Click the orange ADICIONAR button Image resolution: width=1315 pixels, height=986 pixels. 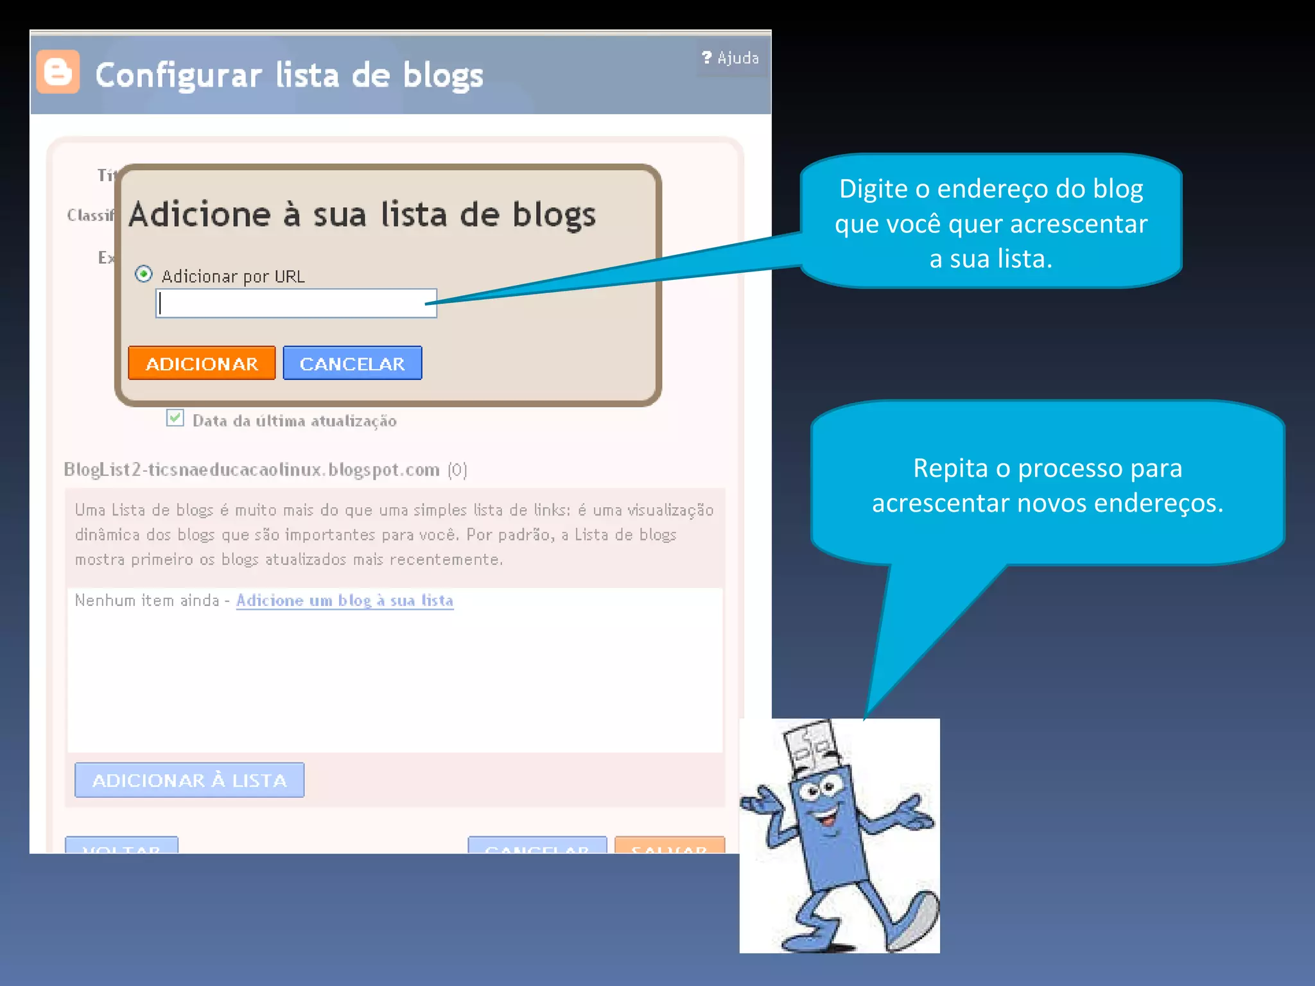tap(202, 363)
